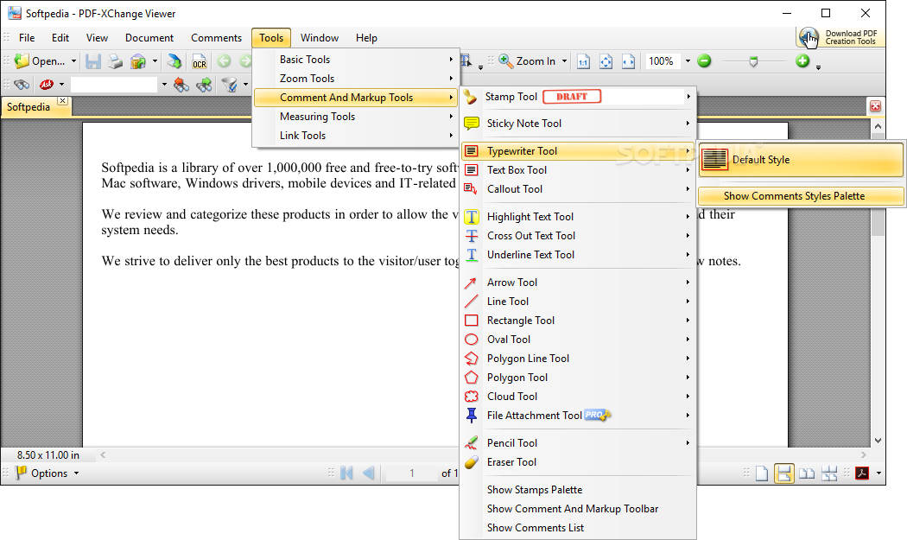The height and width of the screenshot is (540, 907).
Task: Select Continuous Facing layout icon
Action: (829, 473)
